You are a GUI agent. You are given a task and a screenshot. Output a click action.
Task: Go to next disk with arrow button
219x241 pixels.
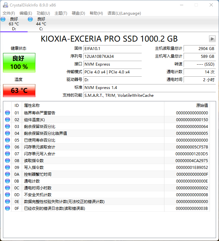coord(212,39)
